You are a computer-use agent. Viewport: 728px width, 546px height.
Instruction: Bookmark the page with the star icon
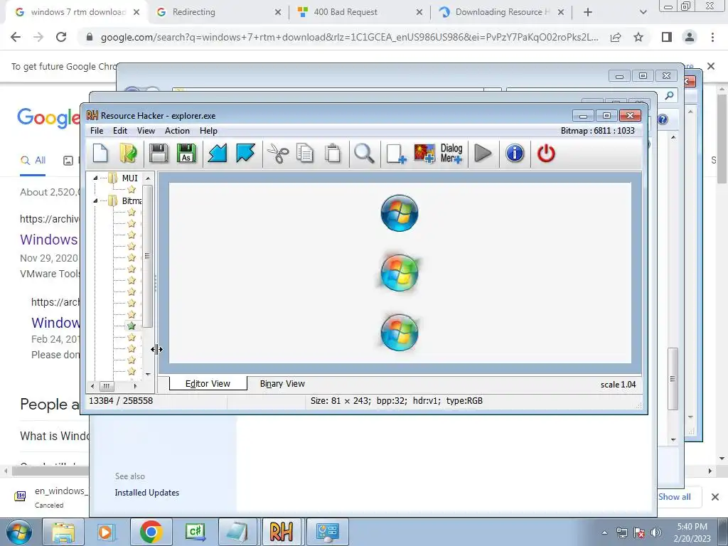[x=638, y=37]
